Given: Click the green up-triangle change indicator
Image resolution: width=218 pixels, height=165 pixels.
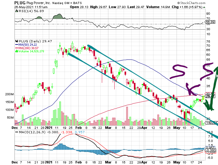Looking at the screenshot, I should pos(204,7).
